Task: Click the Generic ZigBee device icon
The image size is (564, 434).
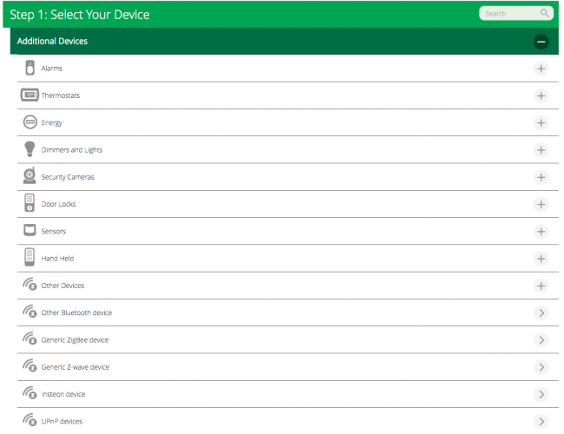Action: pos(30,339)
